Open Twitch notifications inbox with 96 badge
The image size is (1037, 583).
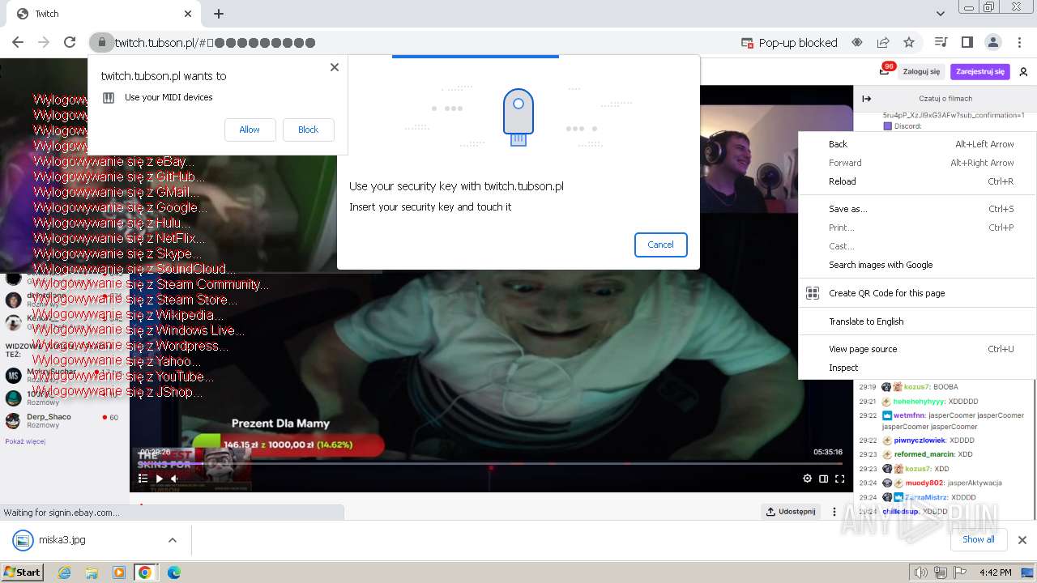[x=885, y=70]
